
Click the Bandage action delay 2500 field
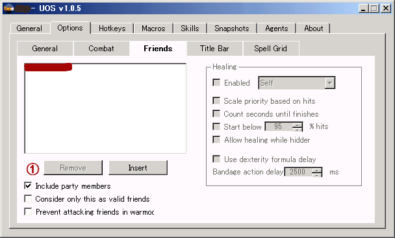point(298,172)
